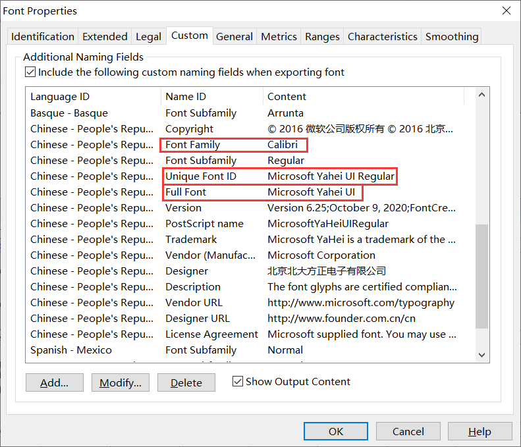Sort by Language ID column header
521x447 pixels.
click(94, 96)
